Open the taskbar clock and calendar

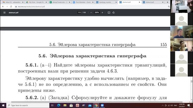182,105
